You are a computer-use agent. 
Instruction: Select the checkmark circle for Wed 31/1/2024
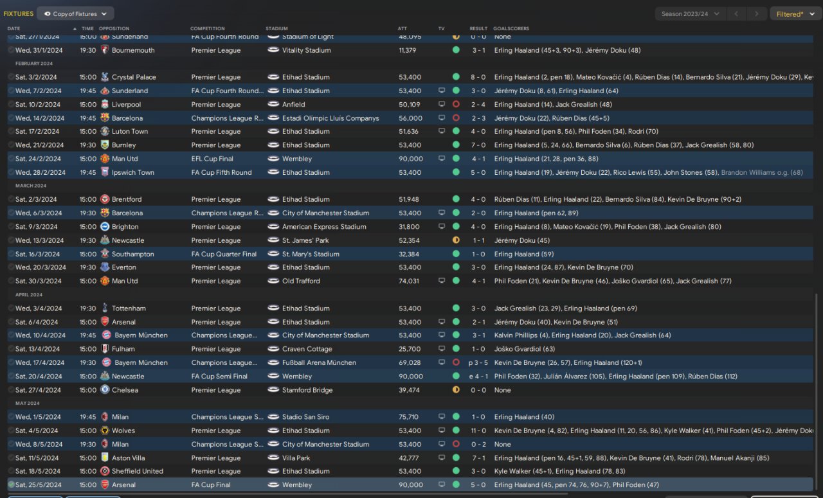pos(11,50)
